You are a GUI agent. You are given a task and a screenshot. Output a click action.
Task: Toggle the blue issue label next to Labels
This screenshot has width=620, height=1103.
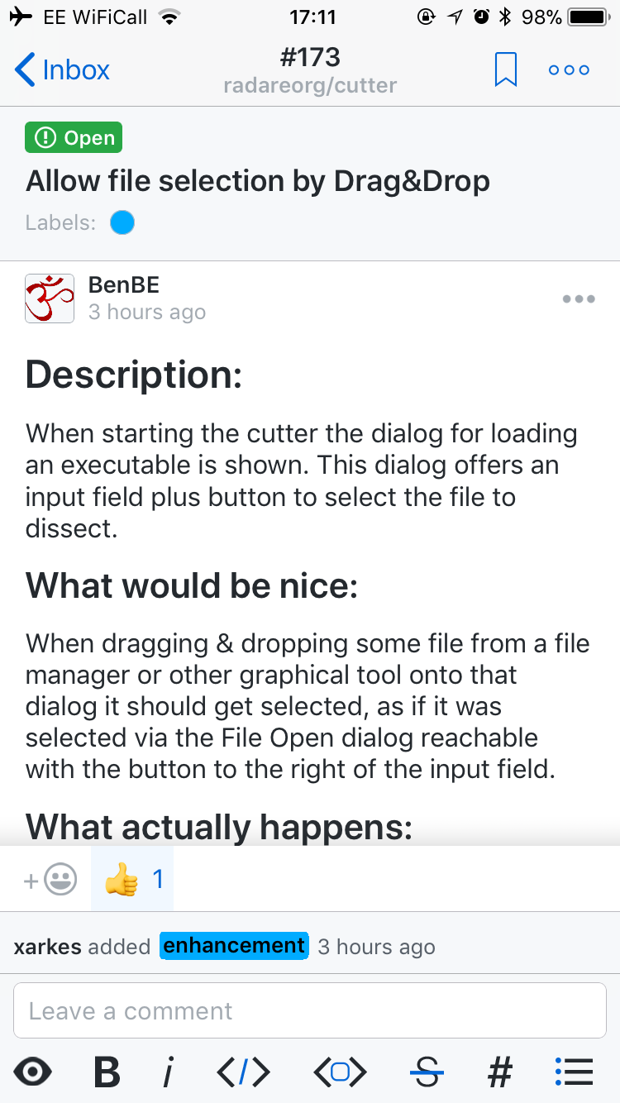click(x=122, y=222)
